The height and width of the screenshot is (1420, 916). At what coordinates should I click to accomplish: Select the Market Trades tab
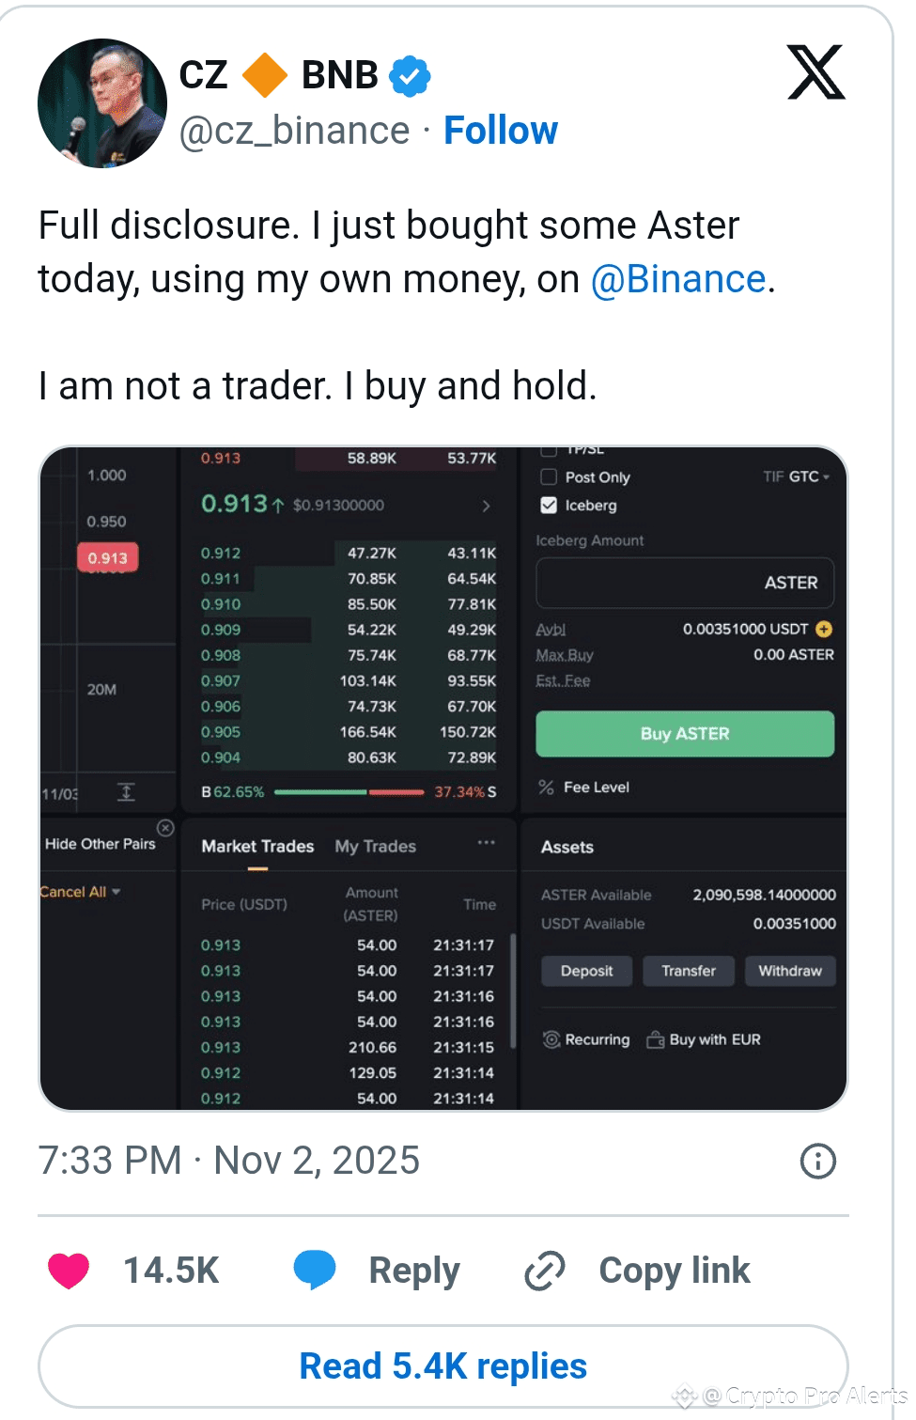tap(257, 847)
